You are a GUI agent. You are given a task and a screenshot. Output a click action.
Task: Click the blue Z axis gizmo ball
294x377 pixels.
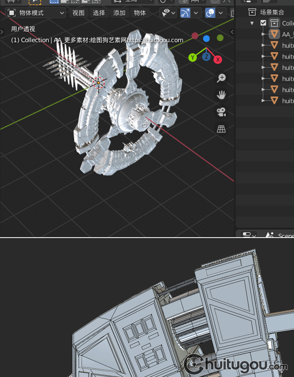click(206, 57)
